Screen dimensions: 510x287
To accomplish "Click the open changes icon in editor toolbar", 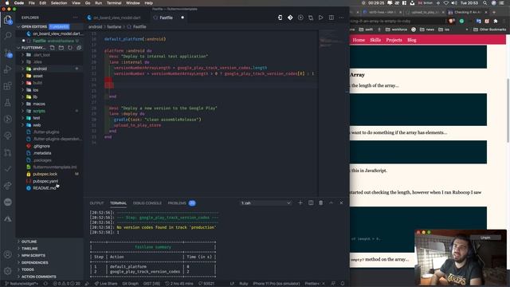I will pos(311,18).
